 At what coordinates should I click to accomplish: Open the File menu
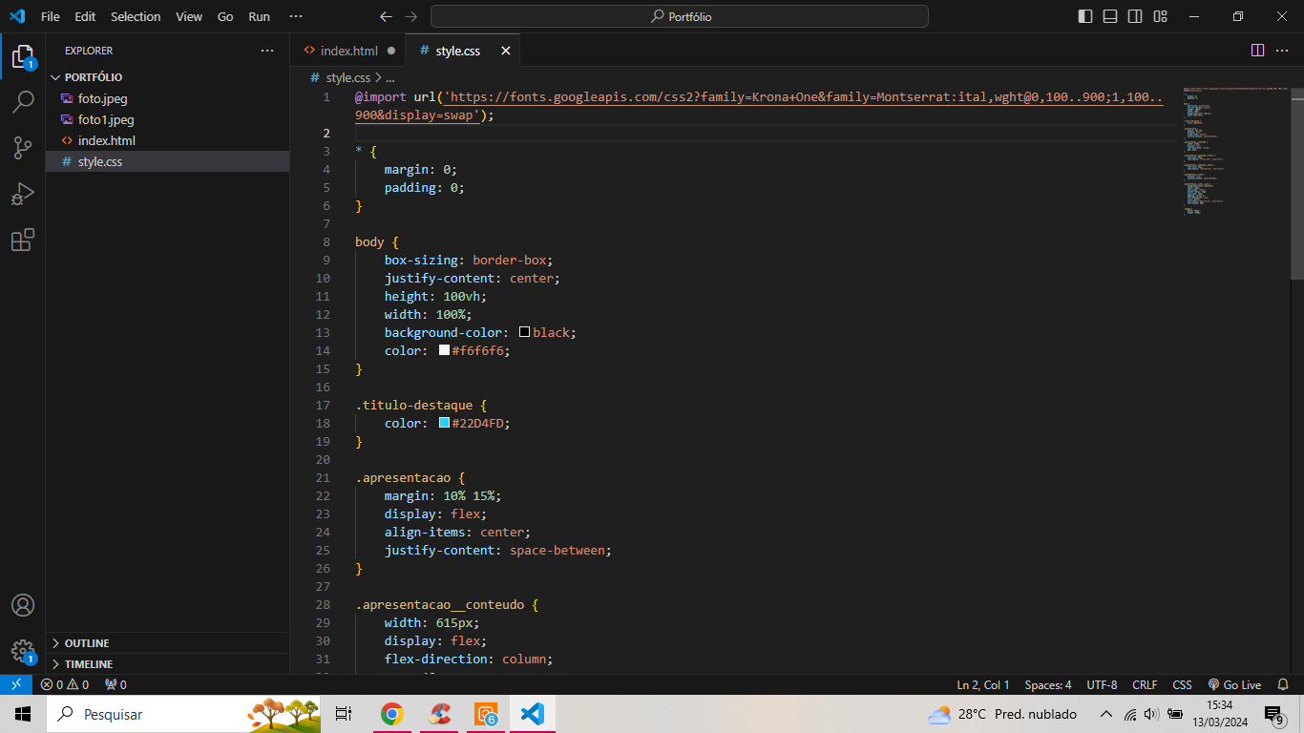(x=51, y=16)
